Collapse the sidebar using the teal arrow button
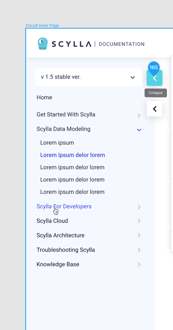This screenshot has width=173, height=330. pyautogui.click(x=154, y=78)
